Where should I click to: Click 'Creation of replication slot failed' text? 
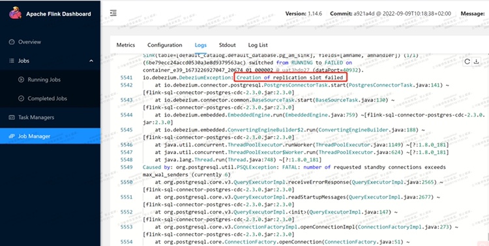pyautogui.click(x=289, y=77)
